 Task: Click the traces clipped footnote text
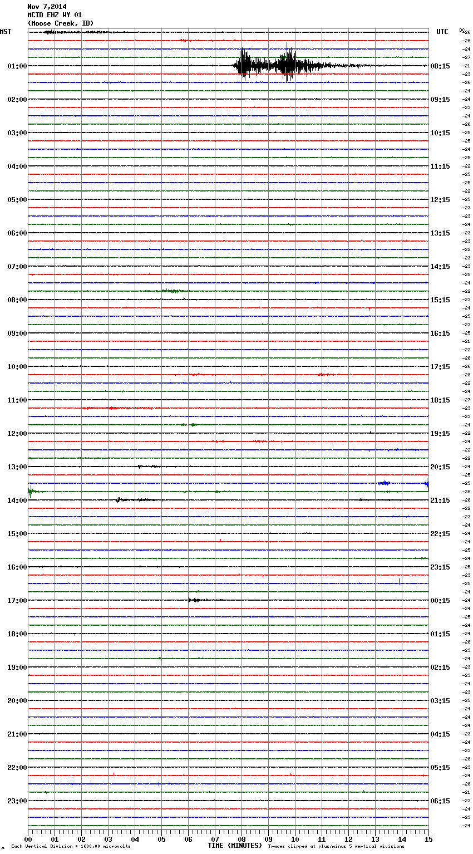pyautogui.click(x=336, y=846)
